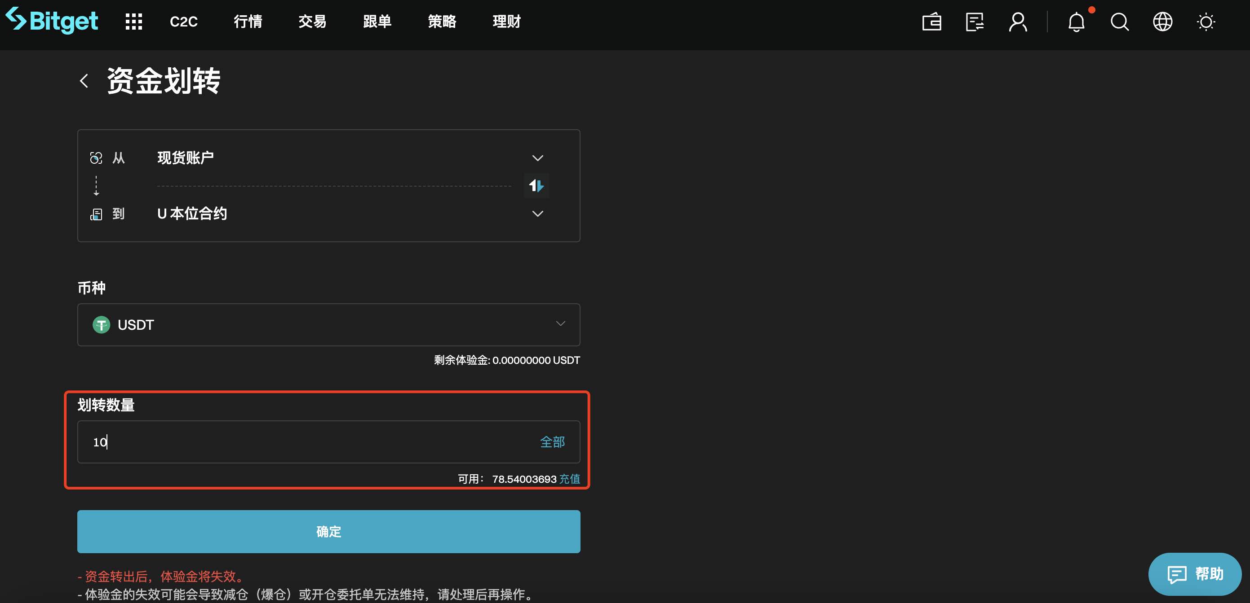Image resolution: width=1250 pixels, height=603 pixels.
Task: Open the language globe icon
Action: click(x=1163, y=22)
